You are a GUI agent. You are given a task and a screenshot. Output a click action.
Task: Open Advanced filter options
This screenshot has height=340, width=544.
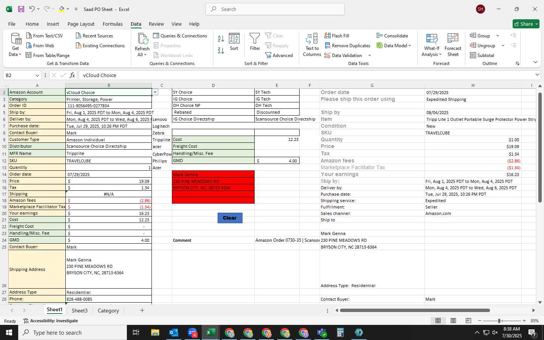click(x=279, y=56)
